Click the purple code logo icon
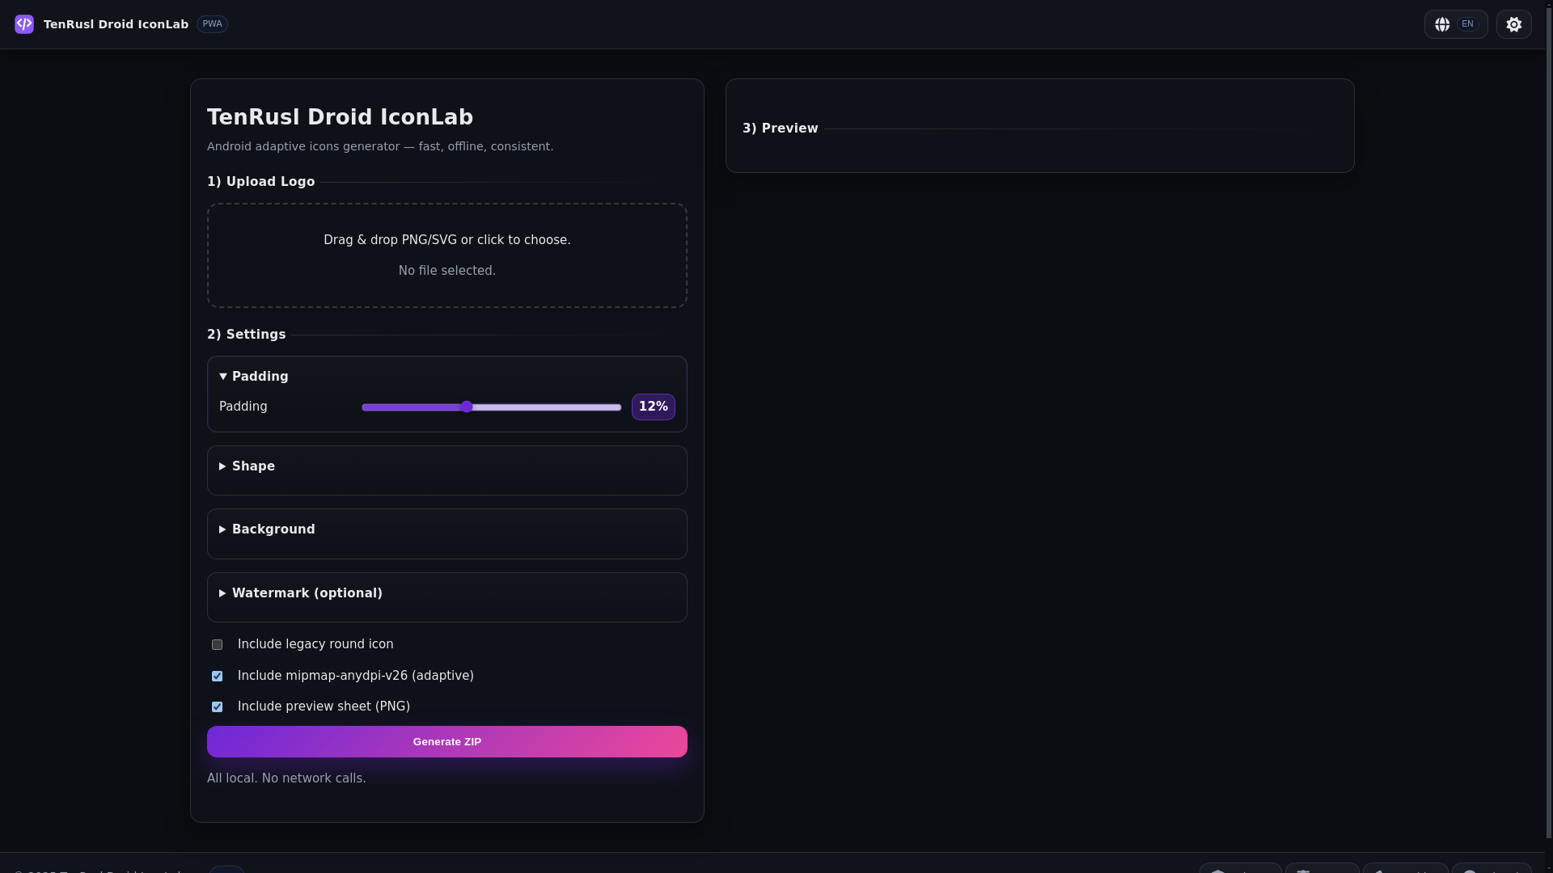Image resolution: width=1553 pixels, height=873 pixels. pyautogui.click(x=24, y=24)
